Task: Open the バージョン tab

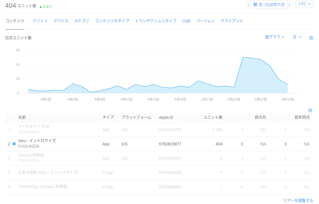Action: coord(205,21)
